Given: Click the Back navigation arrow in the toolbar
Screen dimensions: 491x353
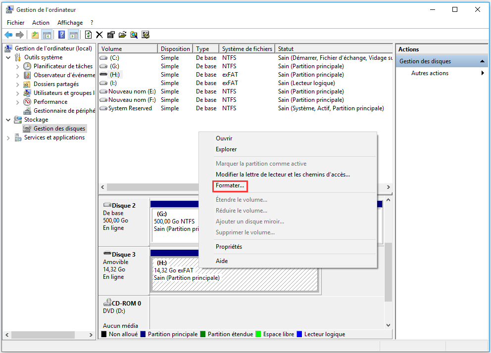Looking at the screenshot, I should pyautogui.click(x=8, y=34).
